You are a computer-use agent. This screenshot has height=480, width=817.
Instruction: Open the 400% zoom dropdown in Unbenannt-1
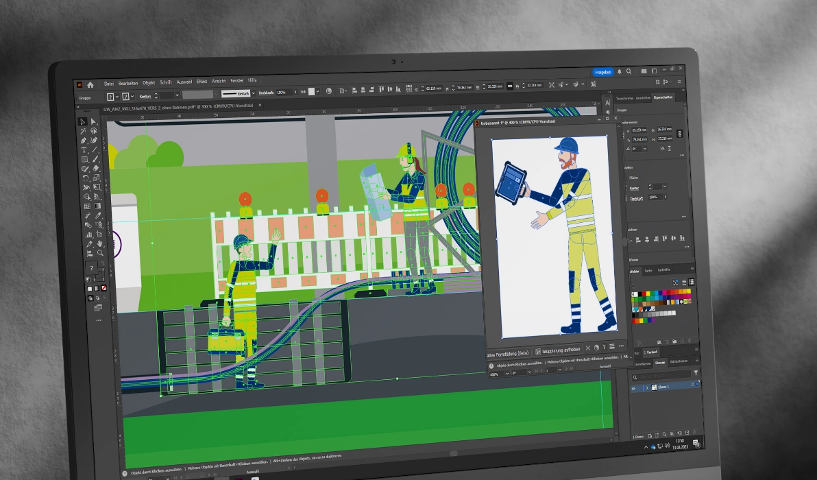point(507,373)
